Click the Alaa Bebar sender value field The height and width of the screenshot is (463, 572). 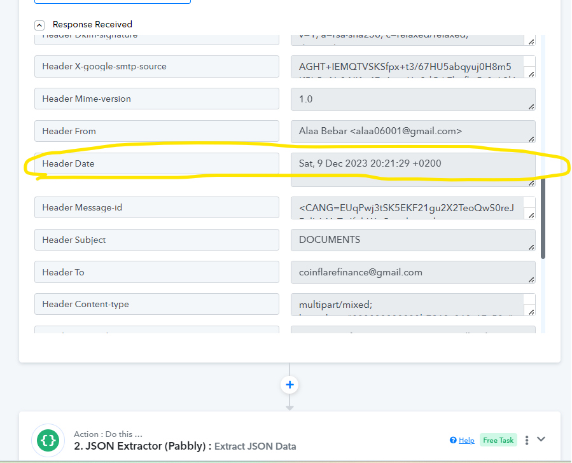click(413, 132)
